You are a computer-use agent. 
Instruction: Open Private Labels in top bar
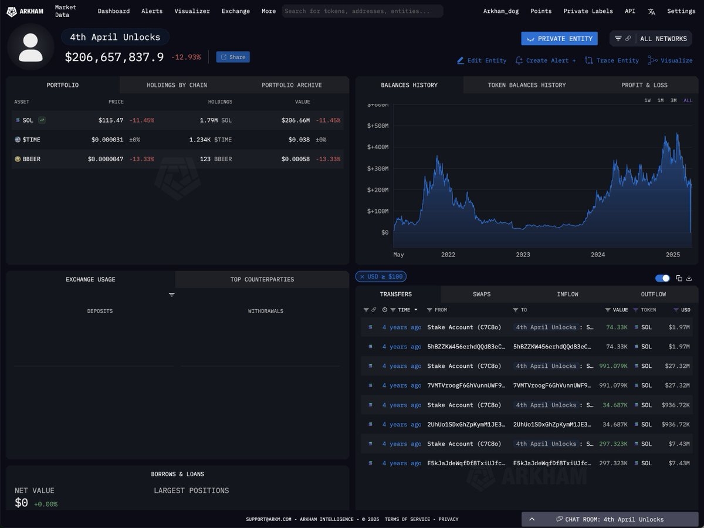click(x=588, y=11)
